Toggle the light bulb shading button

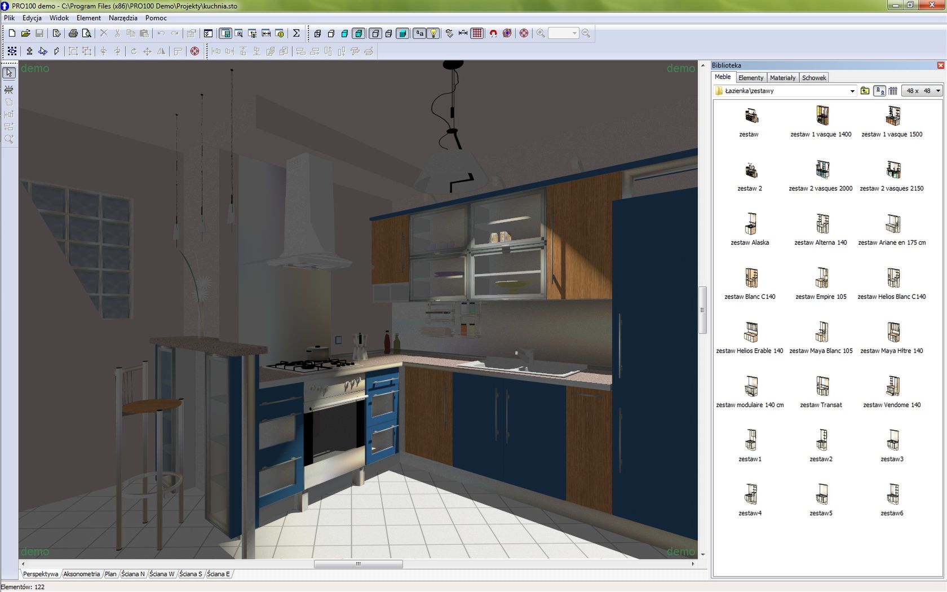(433, 33)
